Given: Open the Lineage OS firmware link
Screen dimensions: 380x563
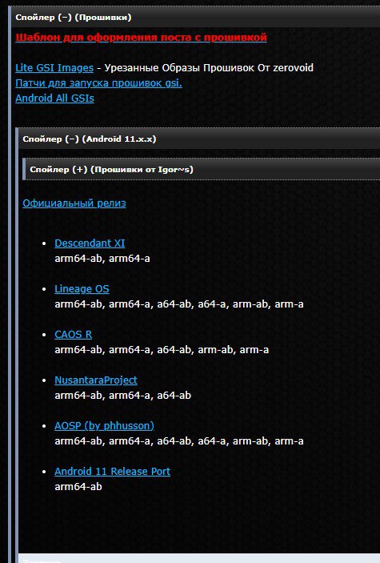Looking at the screenshot, I should tap(82, 289).
